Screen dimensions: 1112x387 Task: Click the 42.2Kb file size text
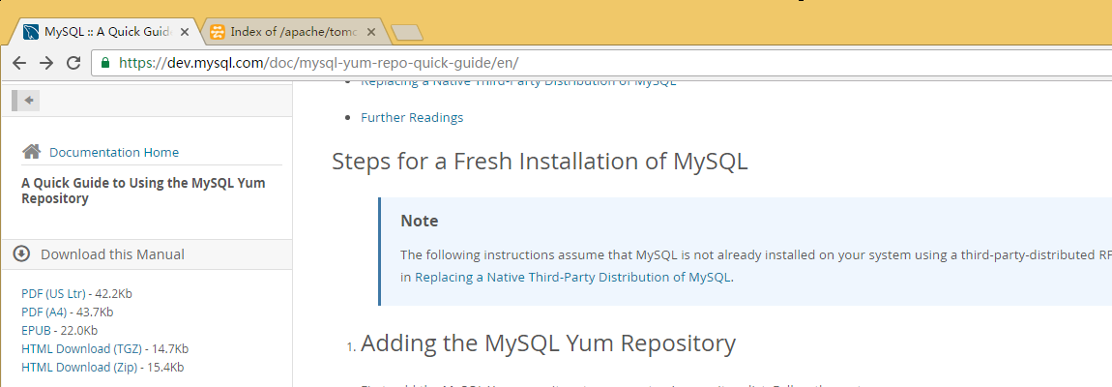(x=113, y=293)
